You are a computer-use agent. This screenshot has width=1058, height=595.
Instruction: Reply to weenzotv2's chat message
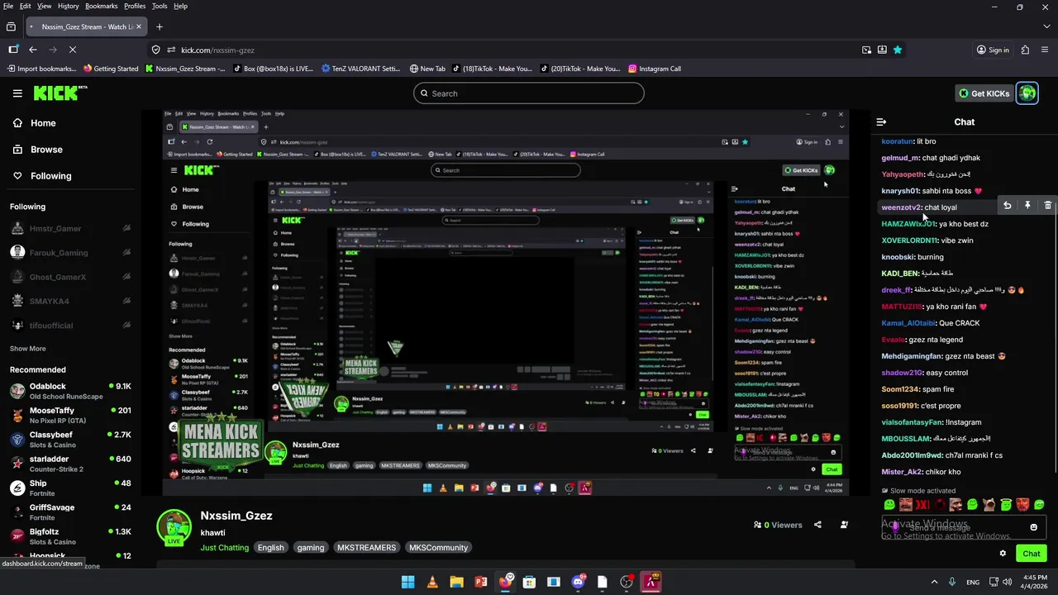coord(1007,206)
